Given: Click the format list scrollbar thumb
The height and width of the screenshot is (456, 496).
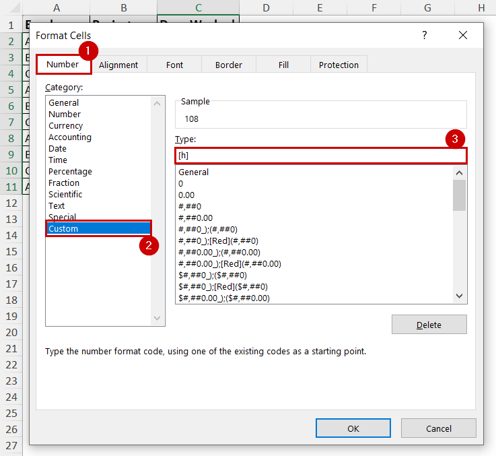Looking at the screenshot, I should tap(459, 195).
